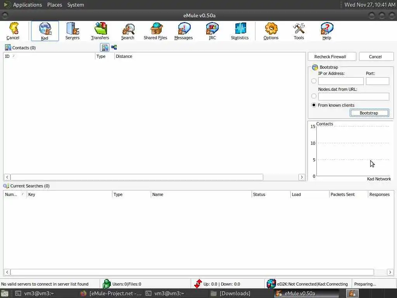Open the Transfers toolbar icon
The height and width of the screenshot is (298, 397).
[x=100, y=31]
